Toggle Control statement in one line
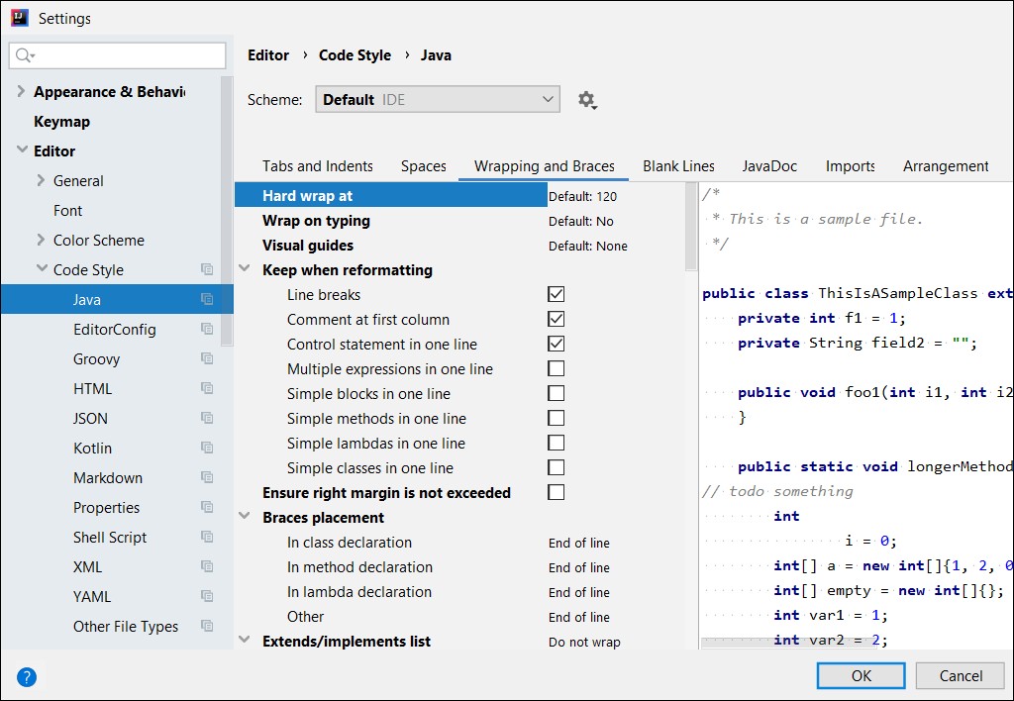 pyautogui.click(x=557, y=344)
